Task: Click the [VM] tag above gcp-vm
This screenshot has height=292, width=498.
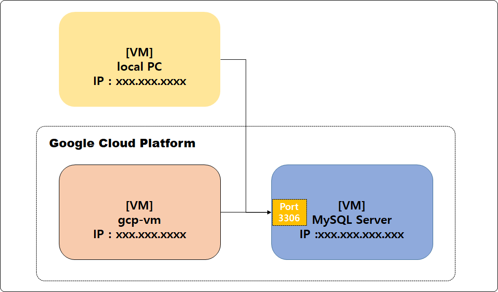Action: tap(140, 206)
